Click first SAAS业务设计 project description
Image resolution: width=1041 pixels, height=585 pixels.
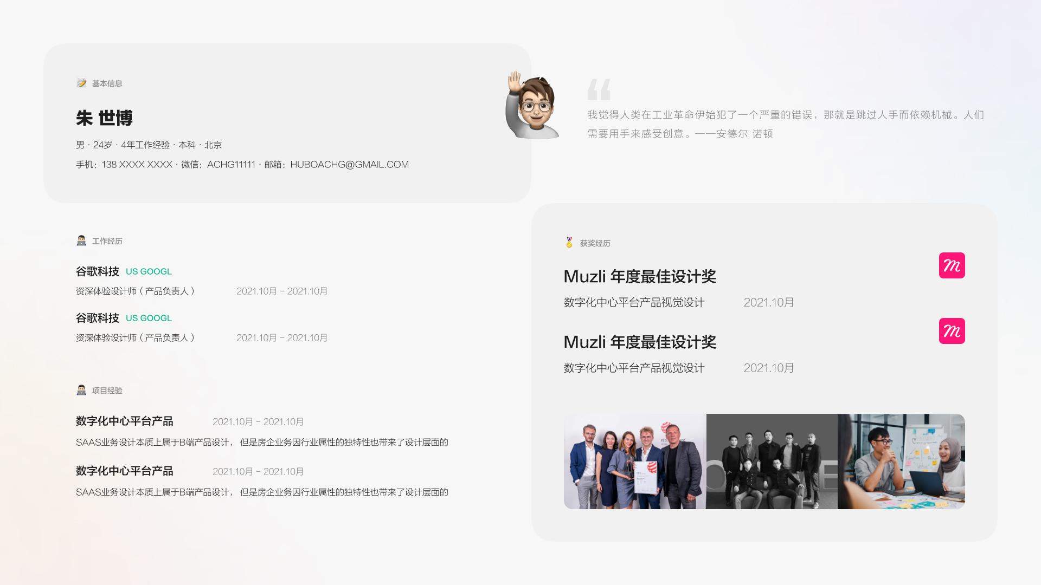[x=262, y=442]
